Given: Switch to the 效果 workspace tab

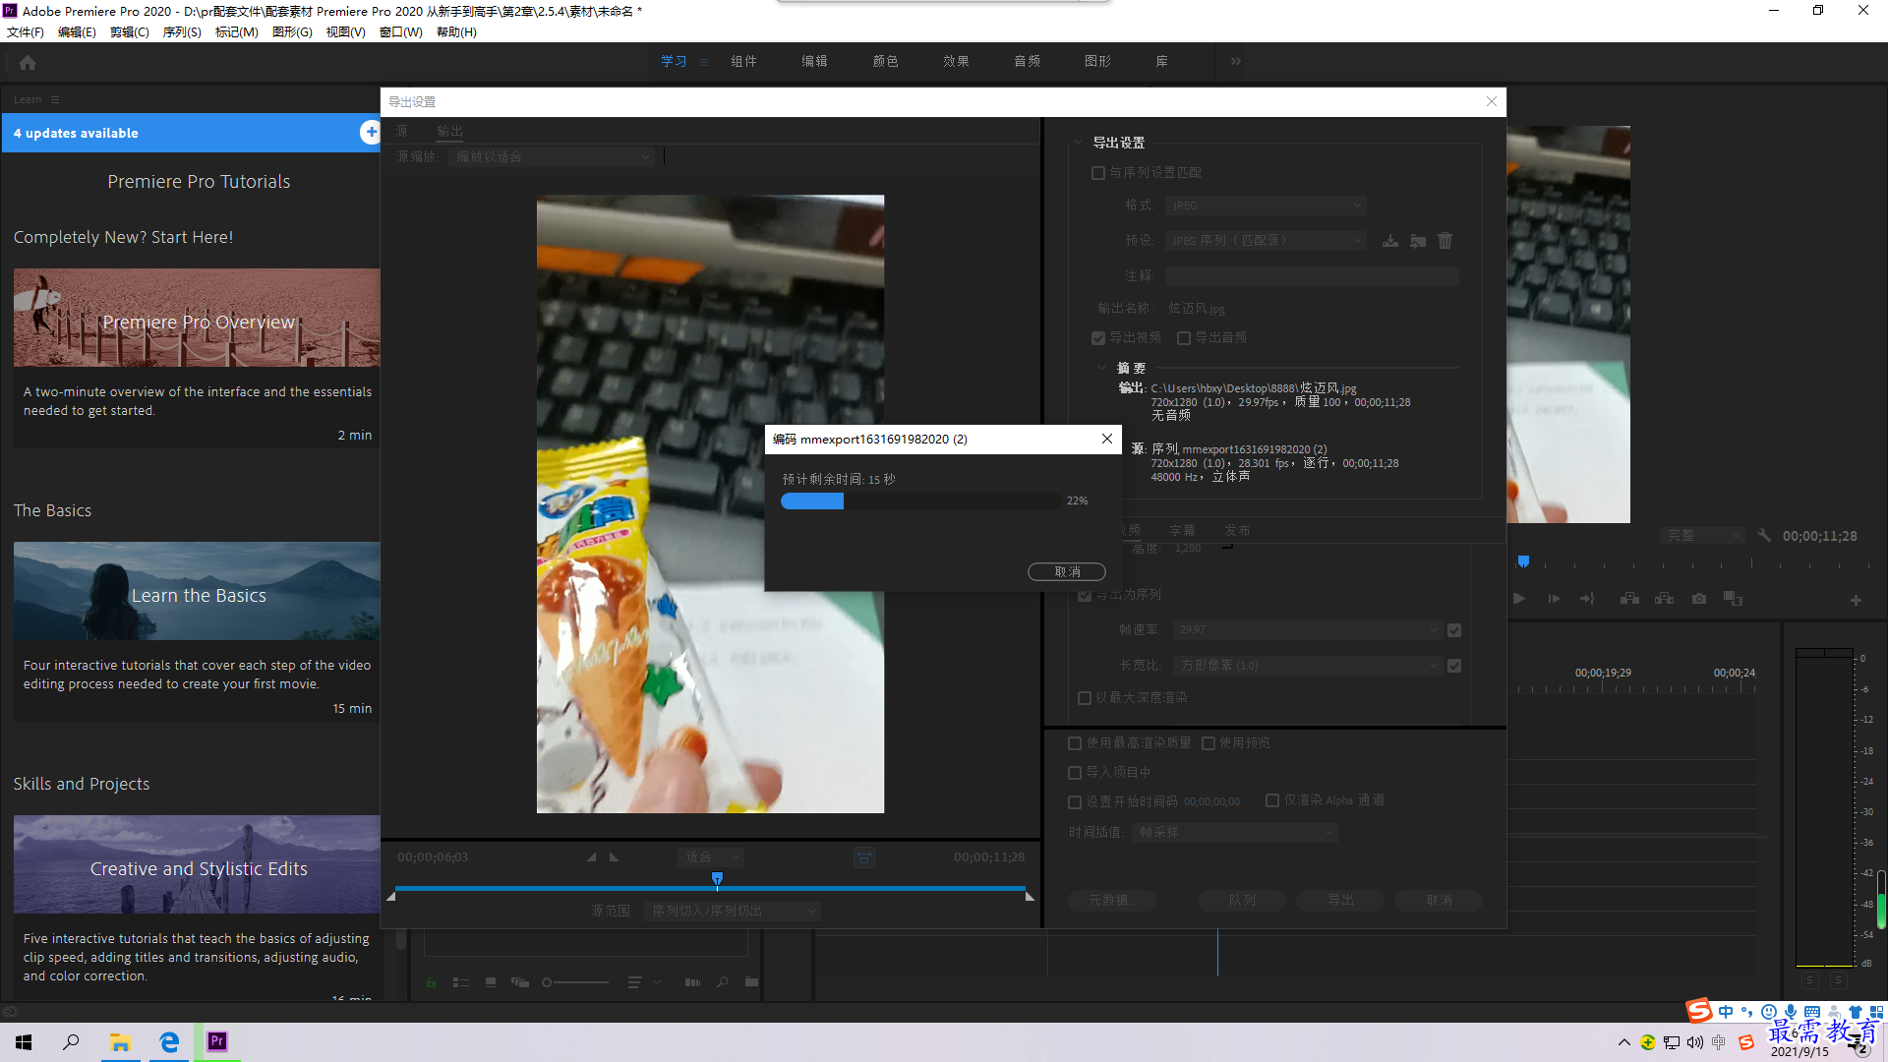Looking at the screenshot, I should pyautogui.click(x=956, y=61).
